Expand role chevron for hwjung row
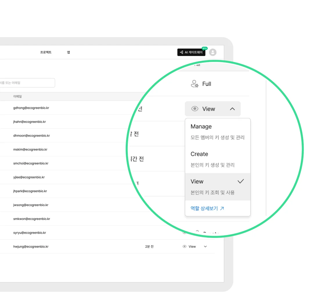This screenshot has width=331, height=307. [x=205, y=246]
